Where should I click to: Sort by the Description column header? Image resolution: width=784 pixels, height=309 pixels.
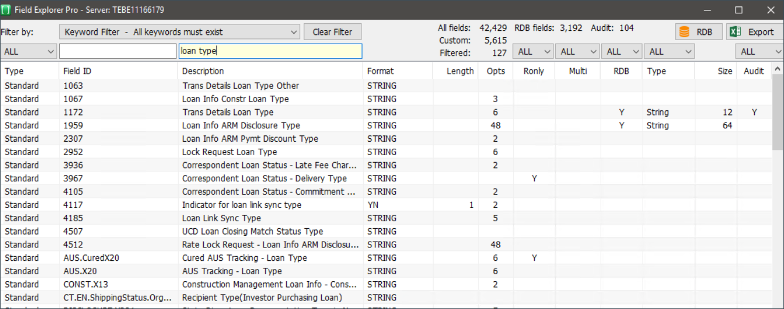[x=203, y=71]
